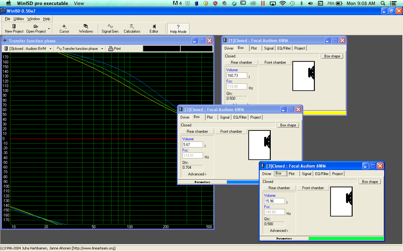Click Front chamber in project [3] window
This screenshot has width=403, height=251.
[313, 188]
